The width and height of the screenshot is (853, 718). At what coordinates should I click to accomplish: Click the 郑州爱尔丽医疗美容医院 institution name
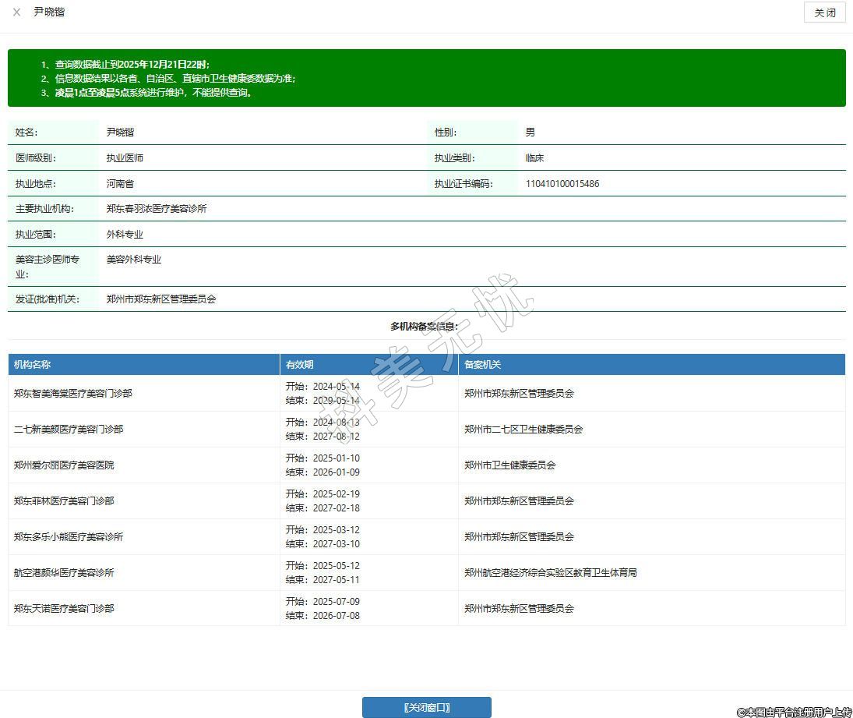tap(64, 465)
